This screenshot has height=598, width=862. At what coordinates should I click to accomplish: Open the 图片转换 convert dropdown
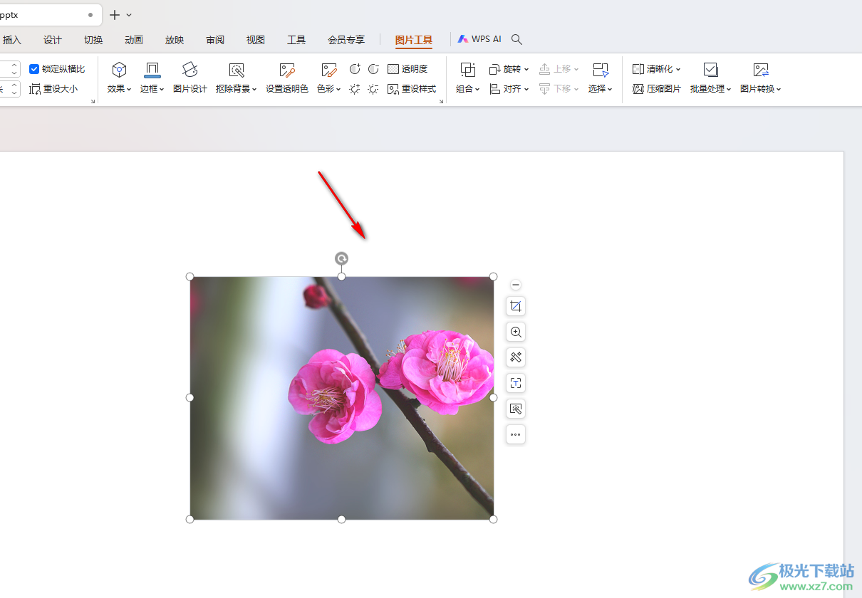pyautogui.click(x=761, y=89)
